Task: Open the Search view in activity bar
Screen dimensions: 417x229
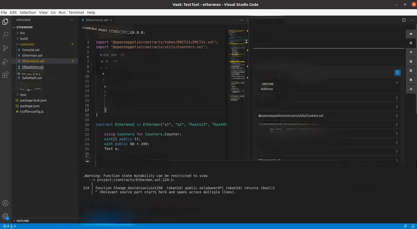Action: pos(5,35)
